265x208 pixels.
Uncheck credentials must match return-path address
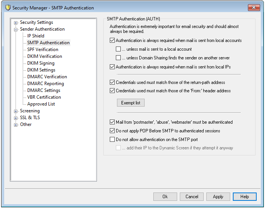[x=112, y=82]
